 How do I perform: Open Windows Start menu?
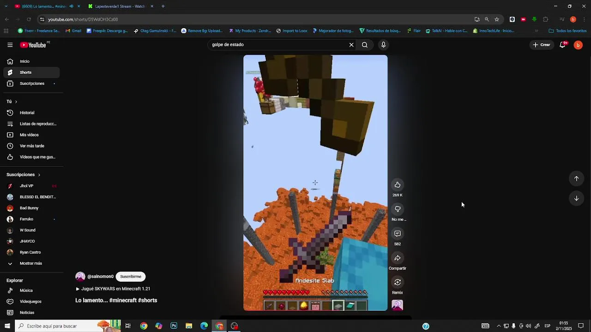7,326
